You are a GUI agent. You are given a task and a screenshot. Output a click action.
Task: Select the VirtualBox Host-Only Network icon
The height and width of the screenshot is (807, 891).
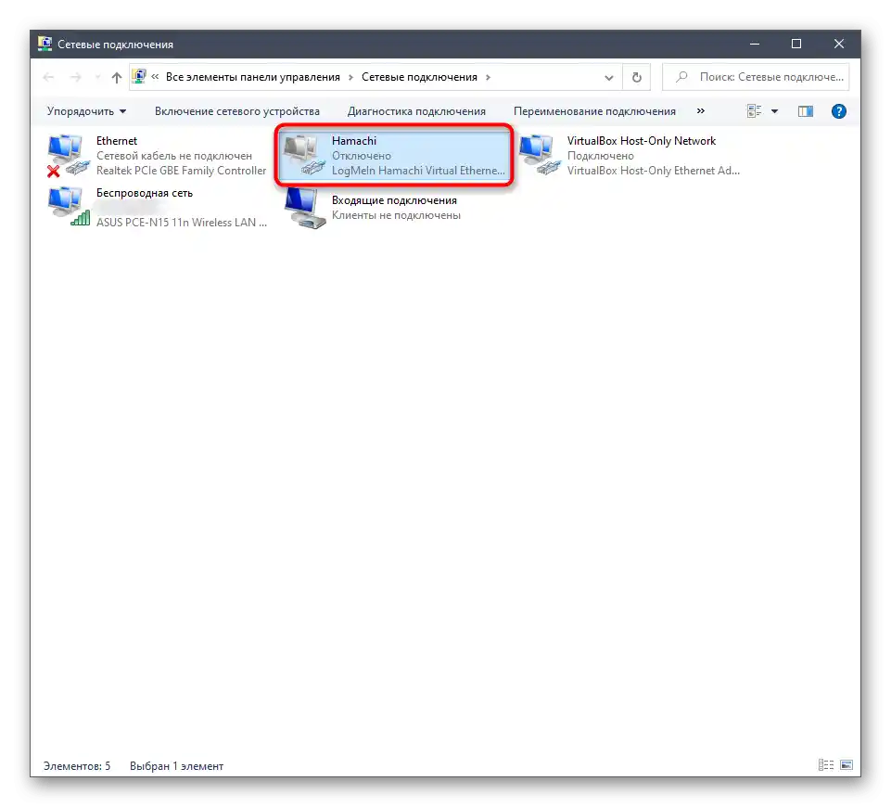pyautogui.click(x=540, y=156)
